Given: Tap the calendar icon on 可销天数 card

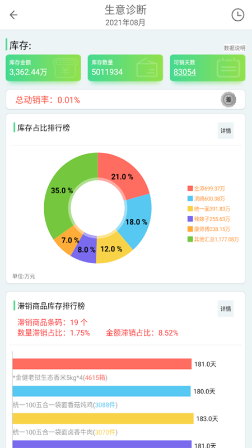Looking at the screenshot, I should click(228, 68).
